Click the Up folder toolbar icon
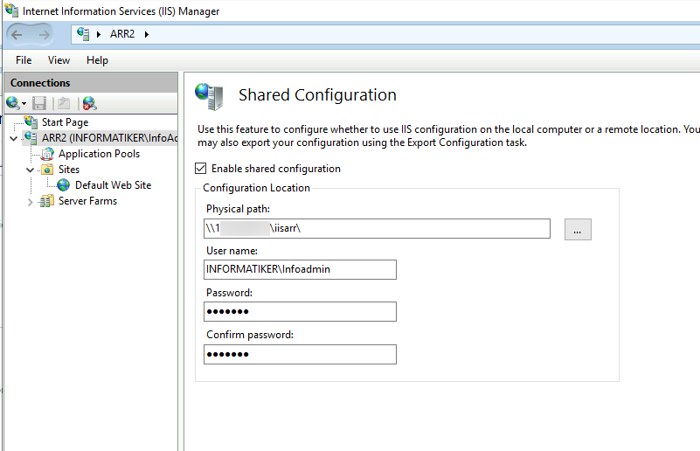Screen dimensions: 700x451 (x=64, y=104)
